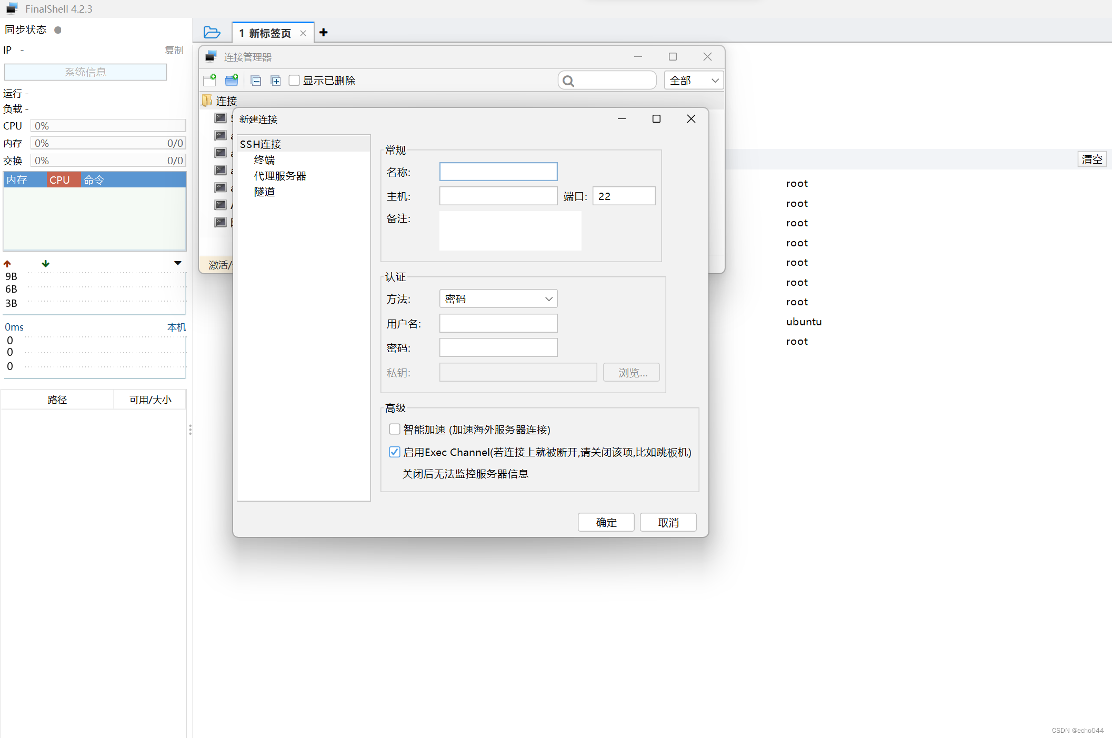Click the 清空 button
1112x738 pixels.
coord(1091,159)
